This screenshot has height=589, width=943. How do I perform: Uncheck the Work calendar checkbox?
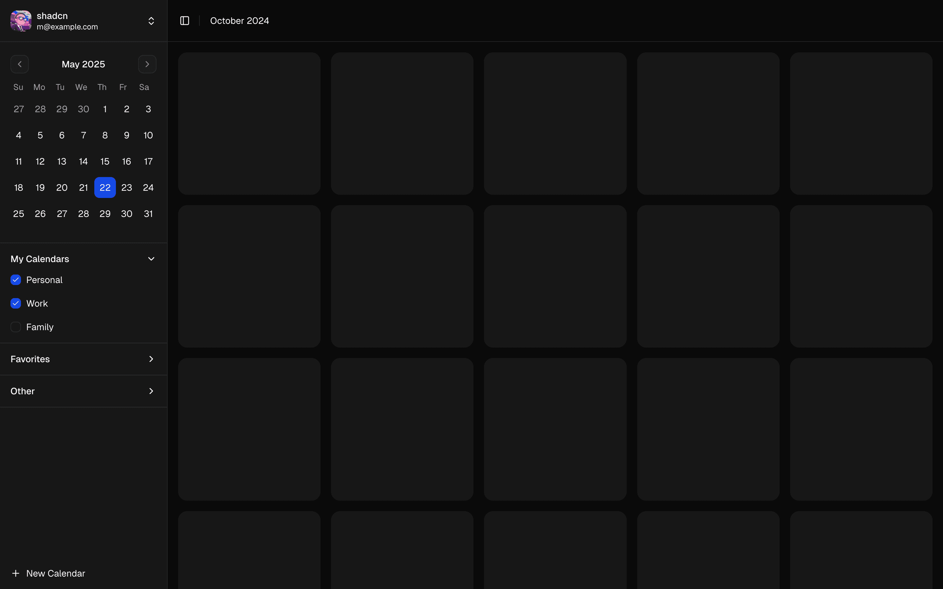pos(16,303)
